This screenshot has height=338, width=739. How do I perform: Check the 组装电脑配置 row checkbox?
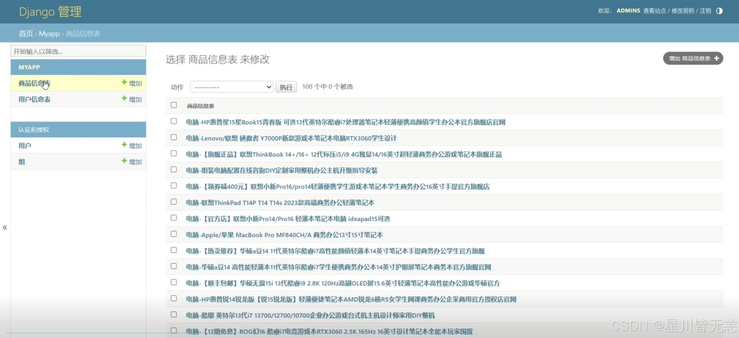[174, 170]
